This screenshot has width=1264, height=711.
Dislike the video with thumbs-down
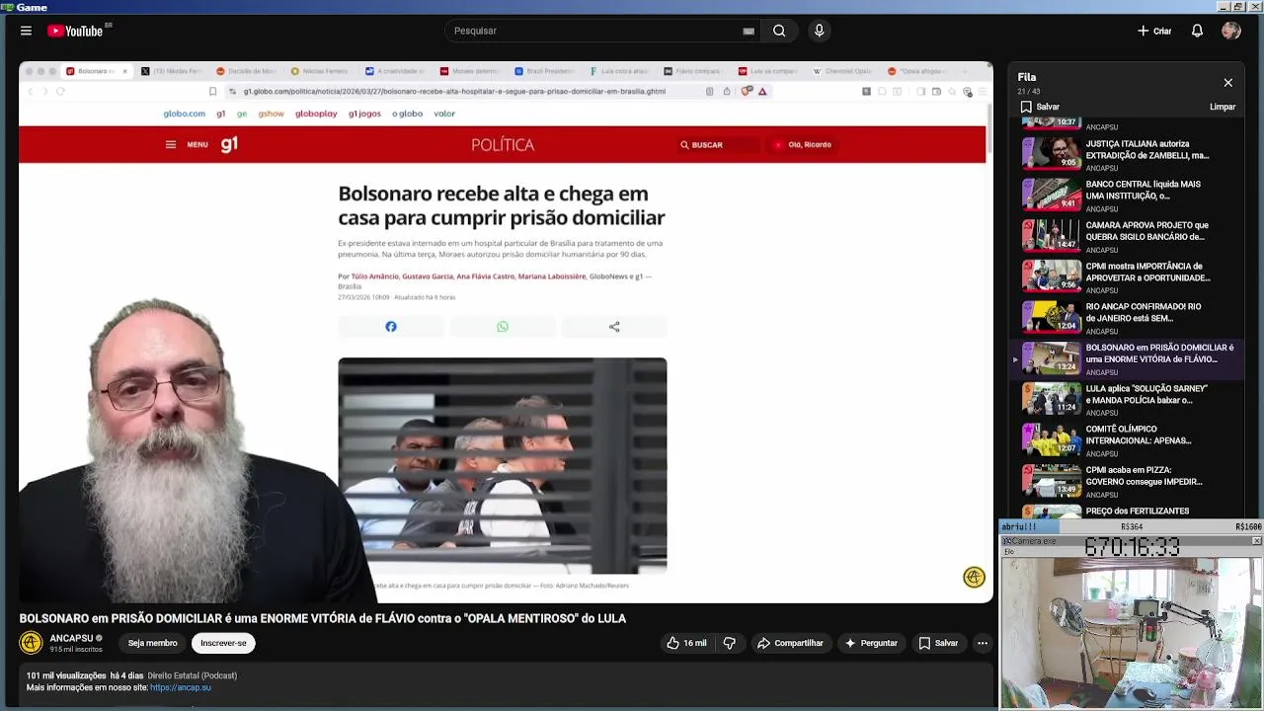[730, 643]
